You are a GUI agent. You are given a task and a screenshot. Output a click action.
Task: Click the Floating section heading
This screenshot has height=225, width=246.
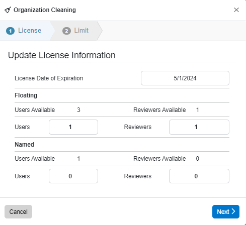(26, 95)
